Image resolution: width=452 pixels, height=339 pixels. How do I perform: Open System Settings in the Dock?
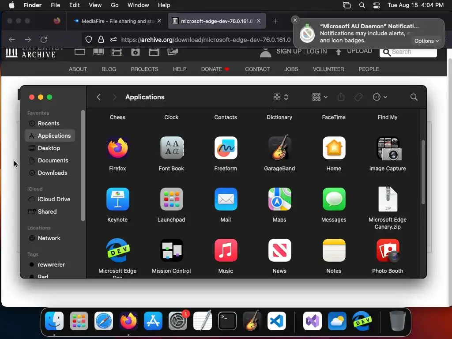[178, 321]
